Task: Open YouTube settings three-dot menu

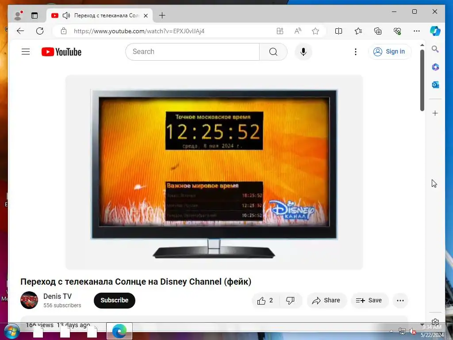Action: [356, 52]
